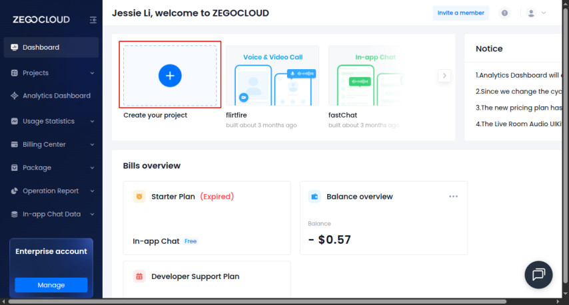Click the In-app Chat Data database icon
This screenshot has width=569, height=305.
(x=15, y=214)
